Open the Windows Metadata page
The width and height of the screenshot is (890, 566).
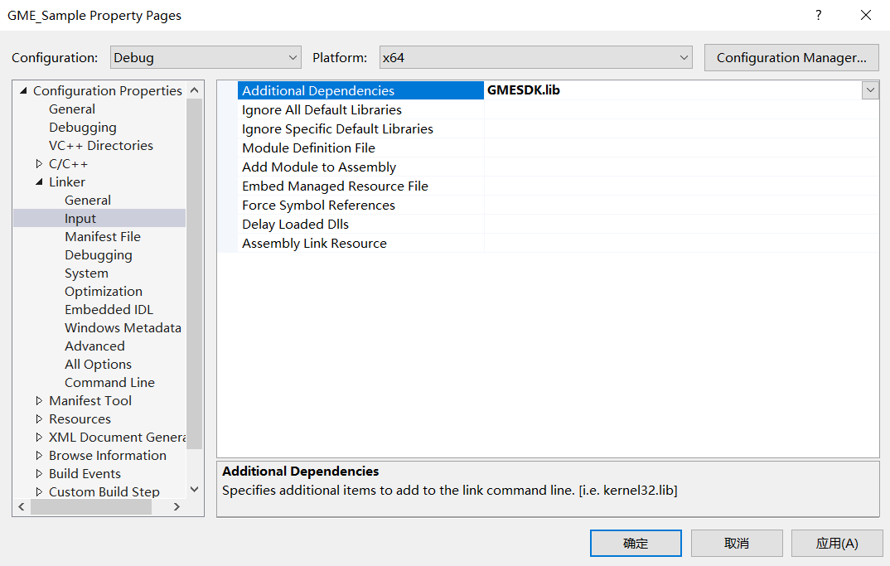[x=123, y=327]
